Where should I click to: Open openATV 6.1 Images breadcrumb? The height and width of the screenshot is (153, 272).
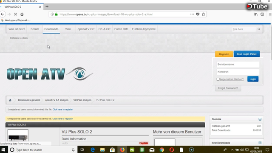57,100
